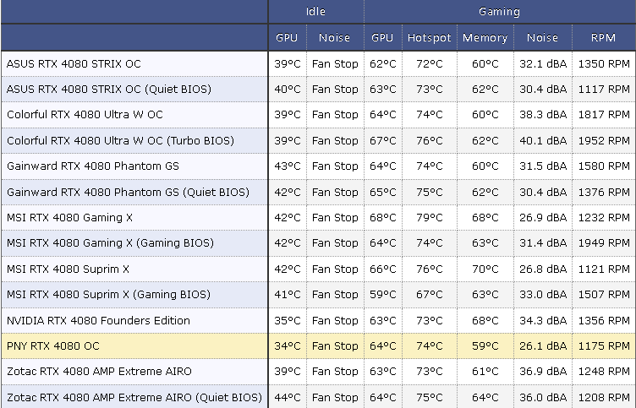Click the RPM column header
The width and height of the screenshot is (636, 408).
click(604, 38)
